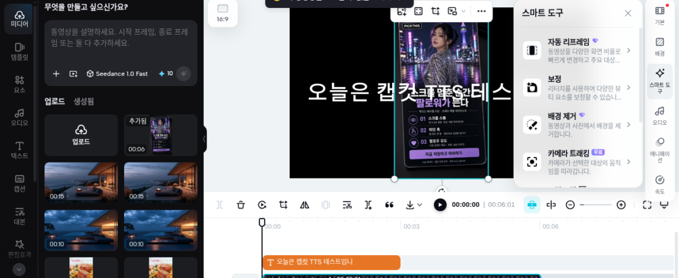
Task: Click the collapse timeline panel icon
Action: coord(664,204)
